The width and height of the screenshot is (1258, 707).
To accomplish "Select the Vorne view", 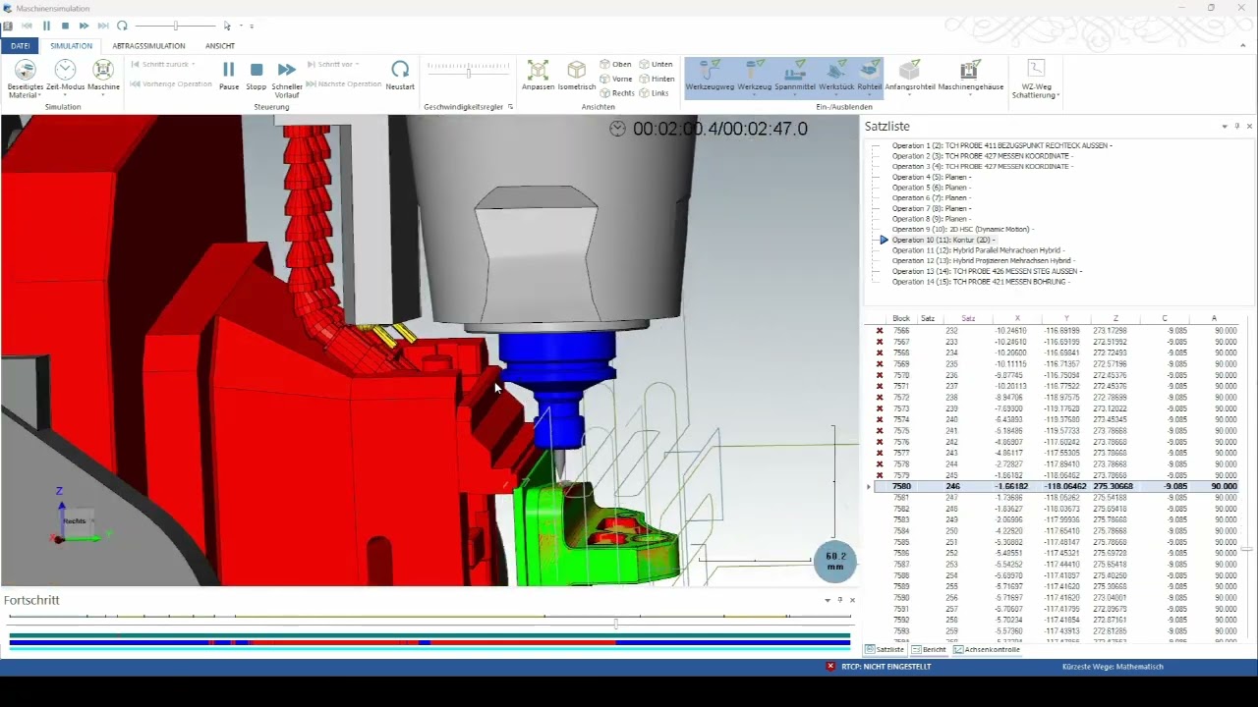I will (615, 79).
